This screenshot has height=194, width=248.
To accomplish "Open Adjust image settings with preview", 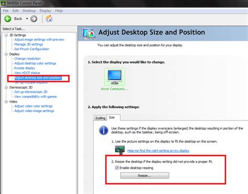I will [39, 40].
